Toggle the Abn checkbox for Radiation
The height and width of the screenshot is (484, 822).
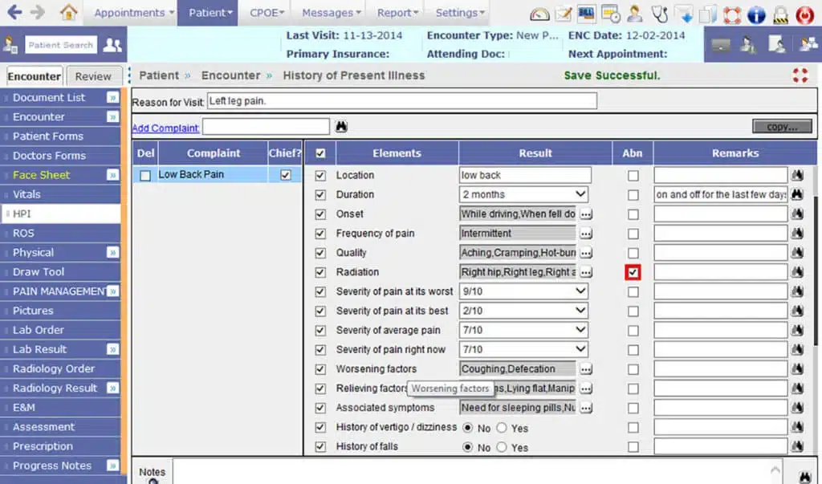(x=633, y=272)
